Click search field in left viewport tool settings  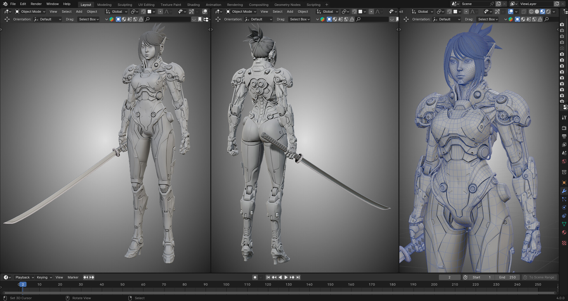coord(168,19)
